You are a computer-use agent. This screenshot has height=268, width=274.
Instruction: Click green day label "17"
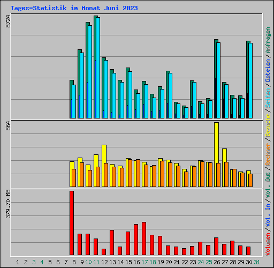[x=144, y=262]
